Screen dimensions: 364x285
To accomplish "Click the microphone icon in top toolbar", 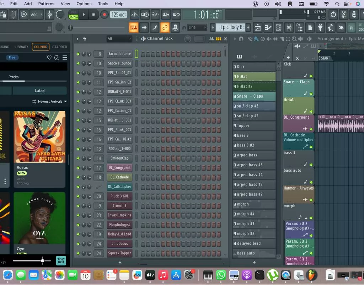I will point(354,15).
